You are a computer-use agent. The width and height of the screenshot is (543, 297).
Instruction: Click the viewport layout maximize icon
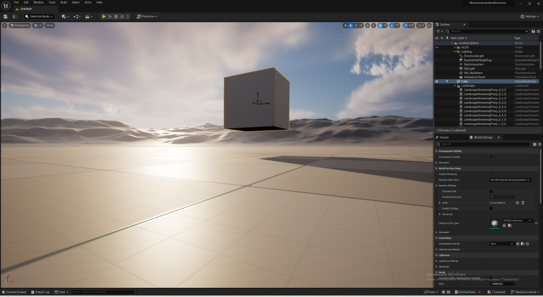click(x=430, y=26)
